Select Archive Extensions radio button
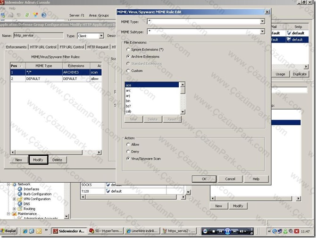Viewport: 316px width, 238px height. pyautogui.click(x=128, y=57)
